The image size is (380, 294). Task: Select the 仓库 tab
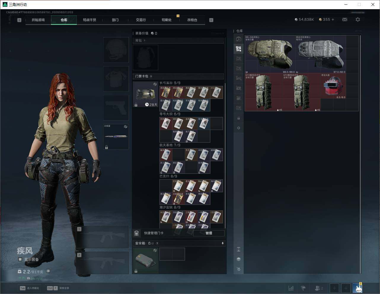[x=64, y=20]
